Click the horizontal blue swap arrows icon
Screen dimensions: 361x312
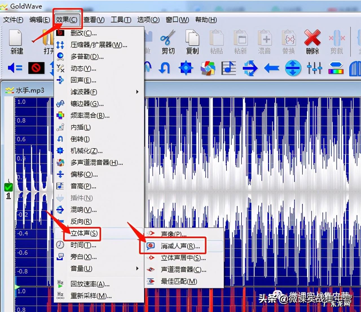pos(250,68)
